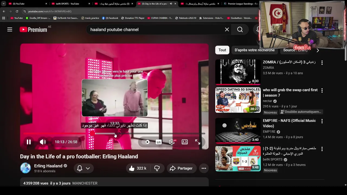The width and height of the screenshot is (347, 195).
Task: Open ZOMRA video thumbnail
Action: point(238,72)
